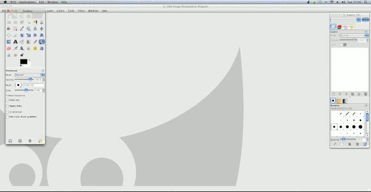The height and width of the screenshot is (192, 371).
Task: Select the Measure compass tool
Action: [x=36, y=29]
